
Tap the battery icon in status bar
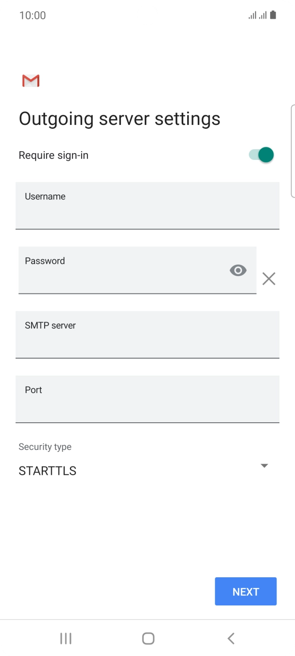273,15
